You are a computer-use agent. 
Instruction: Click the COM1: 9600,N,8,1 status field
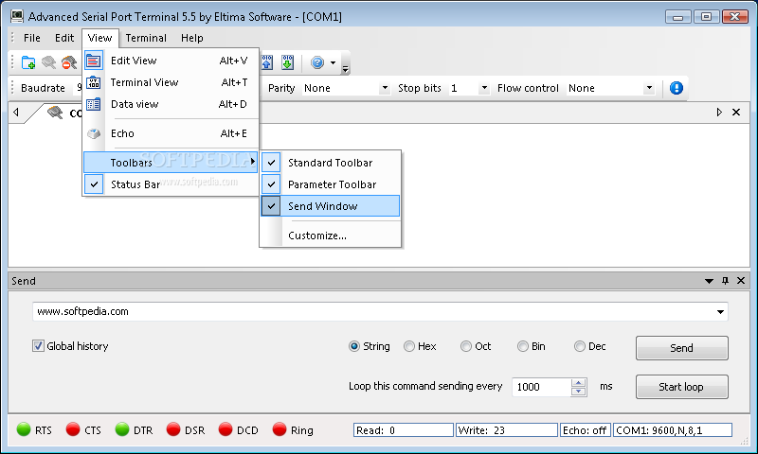tap(673, 429)
